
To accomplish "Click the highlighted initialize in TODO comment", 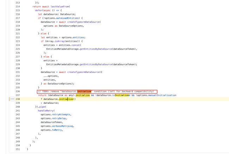I will tap(84, 91).
